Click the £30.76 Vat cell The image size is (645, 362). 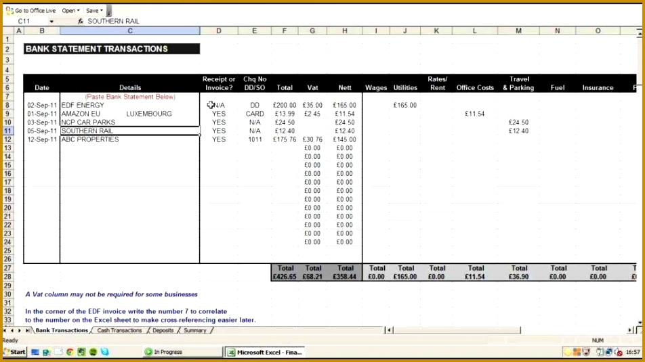(312, 139)
